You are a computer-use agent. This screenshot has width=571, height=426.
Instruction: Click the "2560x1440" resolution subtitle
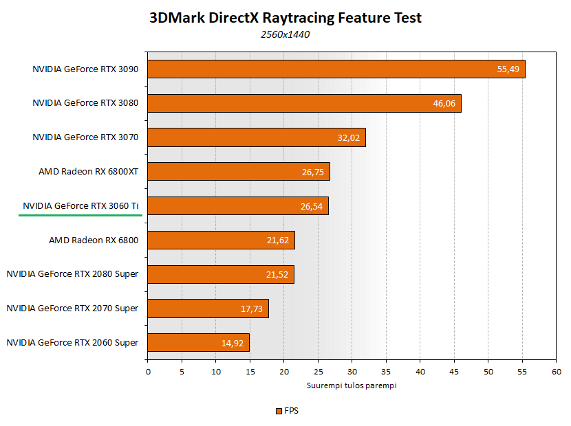[285, 34]
